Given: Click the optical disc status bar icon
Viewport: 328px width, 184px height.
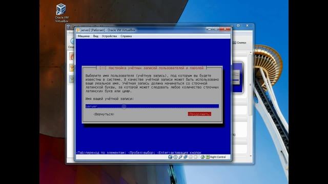Looking at the screenshot, I should click(175, 157).
